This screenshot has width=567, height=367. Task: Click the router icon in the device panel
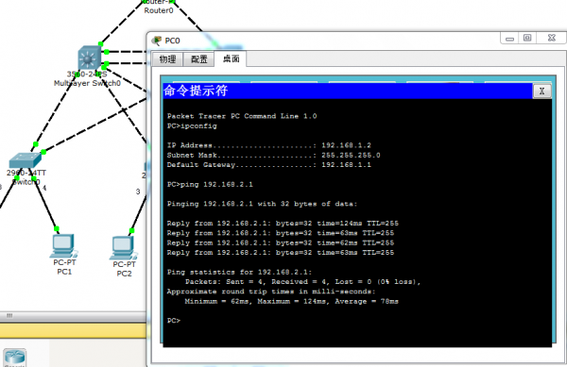tap(14, 358)
